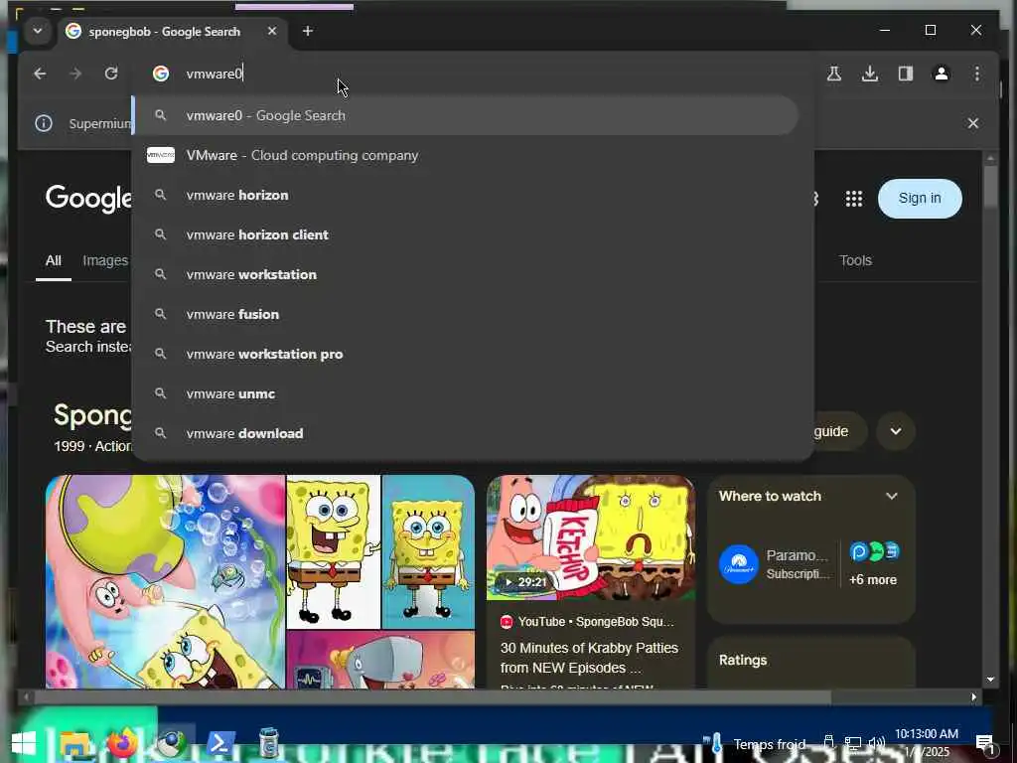The width and height of the screenshot is (1017, 763).
Task: Open the Temps froid weather widget
Action: [x=756, y=743]
